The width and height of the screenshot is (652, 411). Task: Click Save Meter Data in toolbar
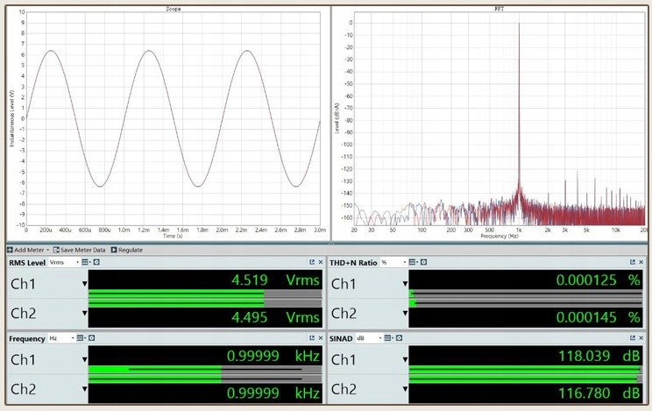tap(80, 250)
